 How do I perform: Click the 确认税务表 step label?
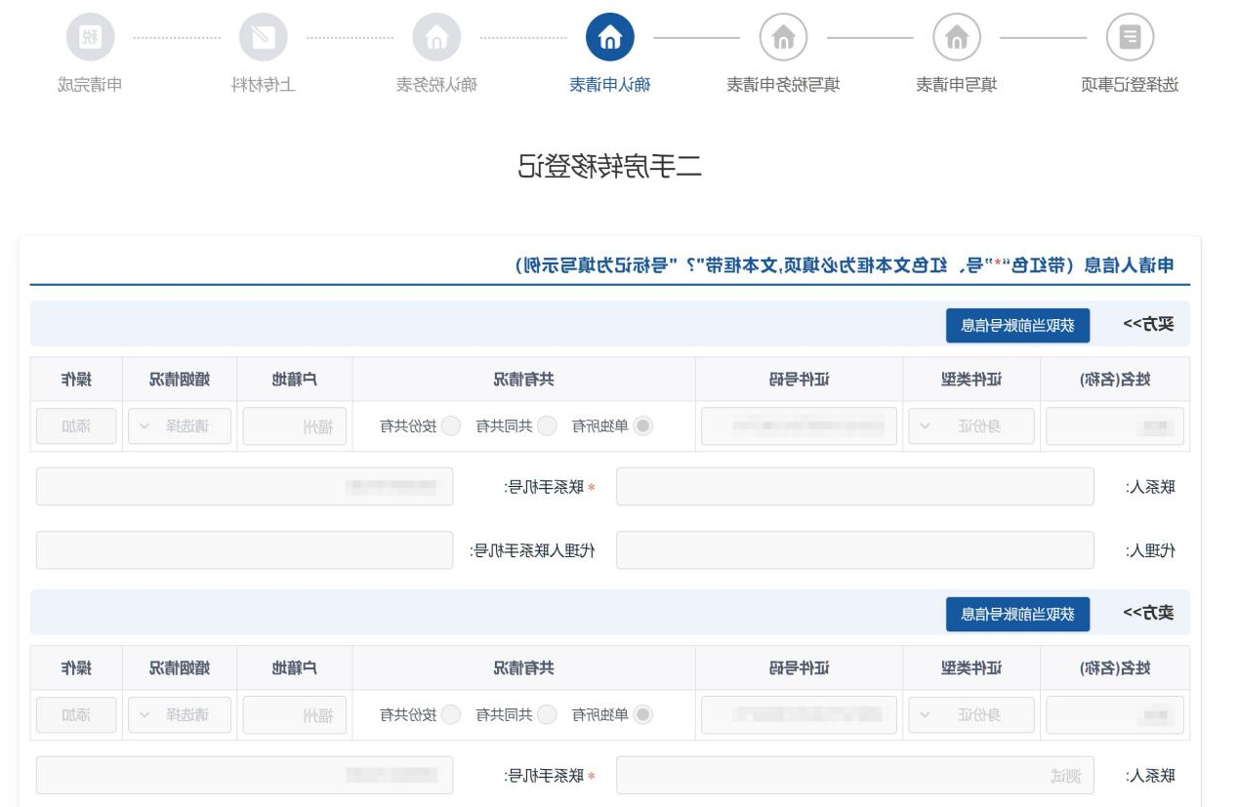point(436,85)
